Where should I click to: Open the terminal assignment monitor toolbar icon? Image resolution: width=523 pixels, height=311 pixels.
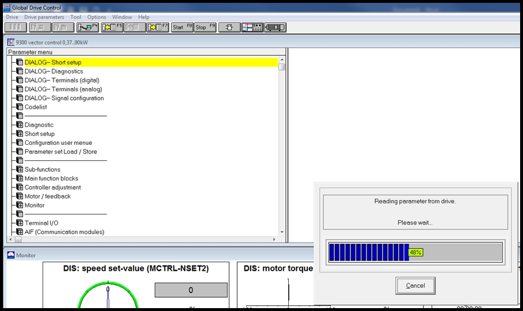click(253, 28)
